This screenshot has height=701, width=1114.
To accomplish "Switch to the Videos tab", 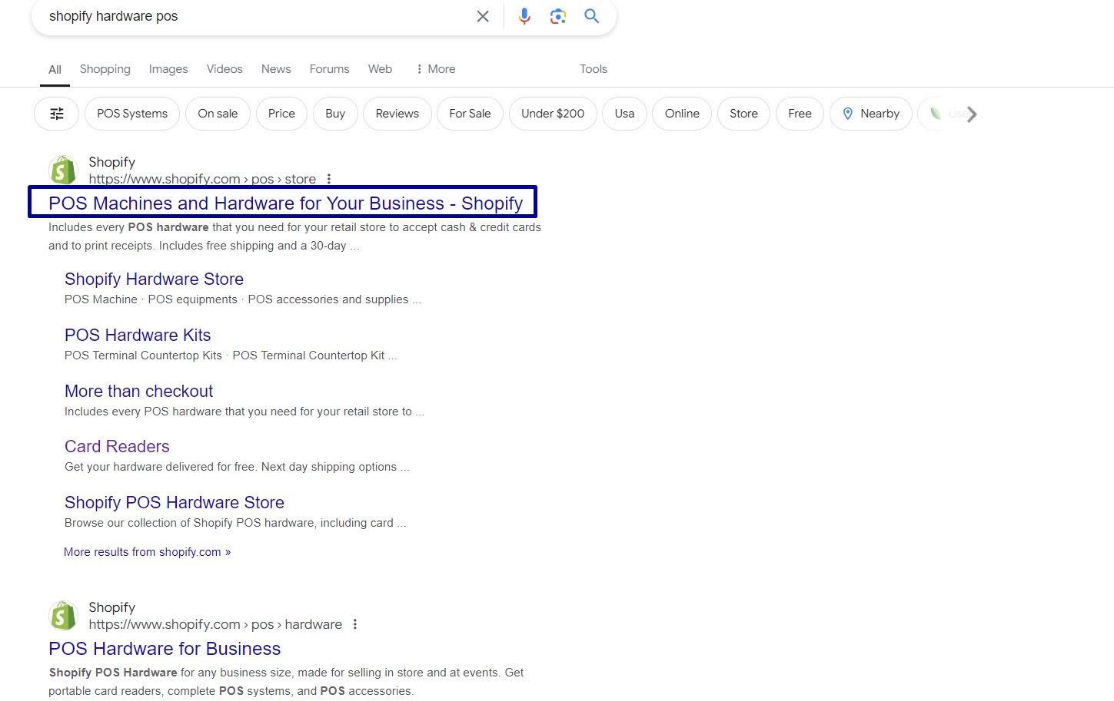I will pyautogui.click(x=224, y=69).
